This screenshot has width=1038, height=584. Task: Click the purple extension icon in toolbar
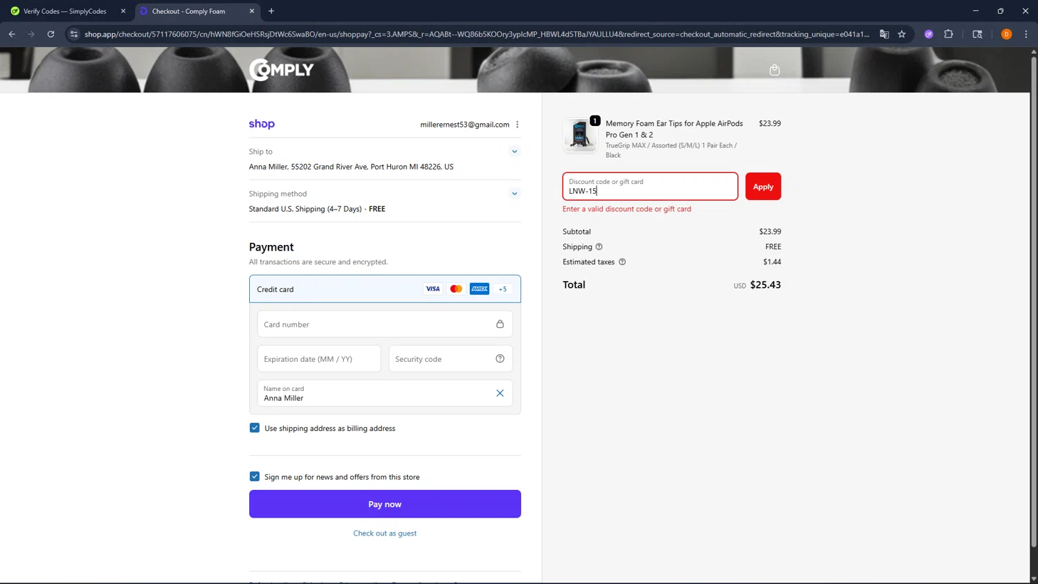(929, 34)
